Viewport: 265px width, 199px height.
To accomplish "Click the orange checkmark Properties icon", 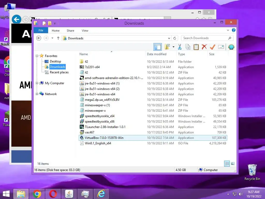I will [x=212, y=47].
